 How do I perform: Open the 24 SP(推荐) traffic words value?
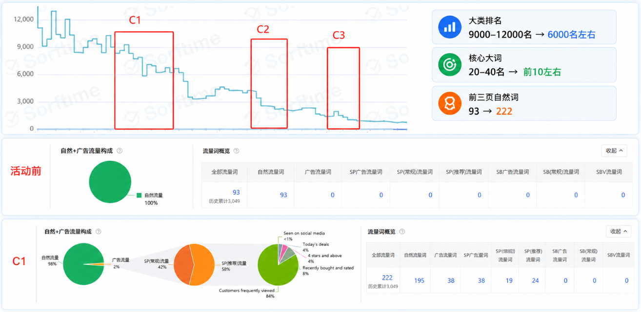point(536,281)
